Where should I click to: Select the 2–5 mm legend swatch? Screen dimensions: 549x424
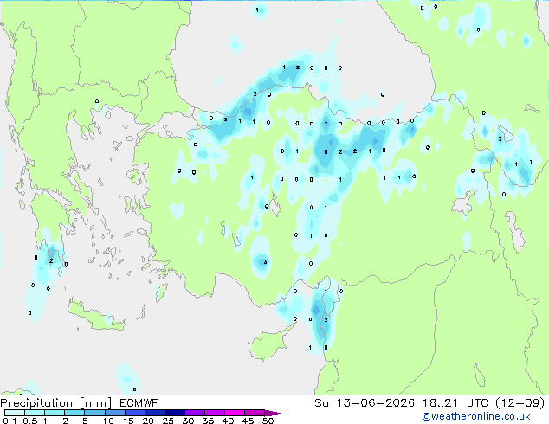pyautogui.click(x=74, y=413)
